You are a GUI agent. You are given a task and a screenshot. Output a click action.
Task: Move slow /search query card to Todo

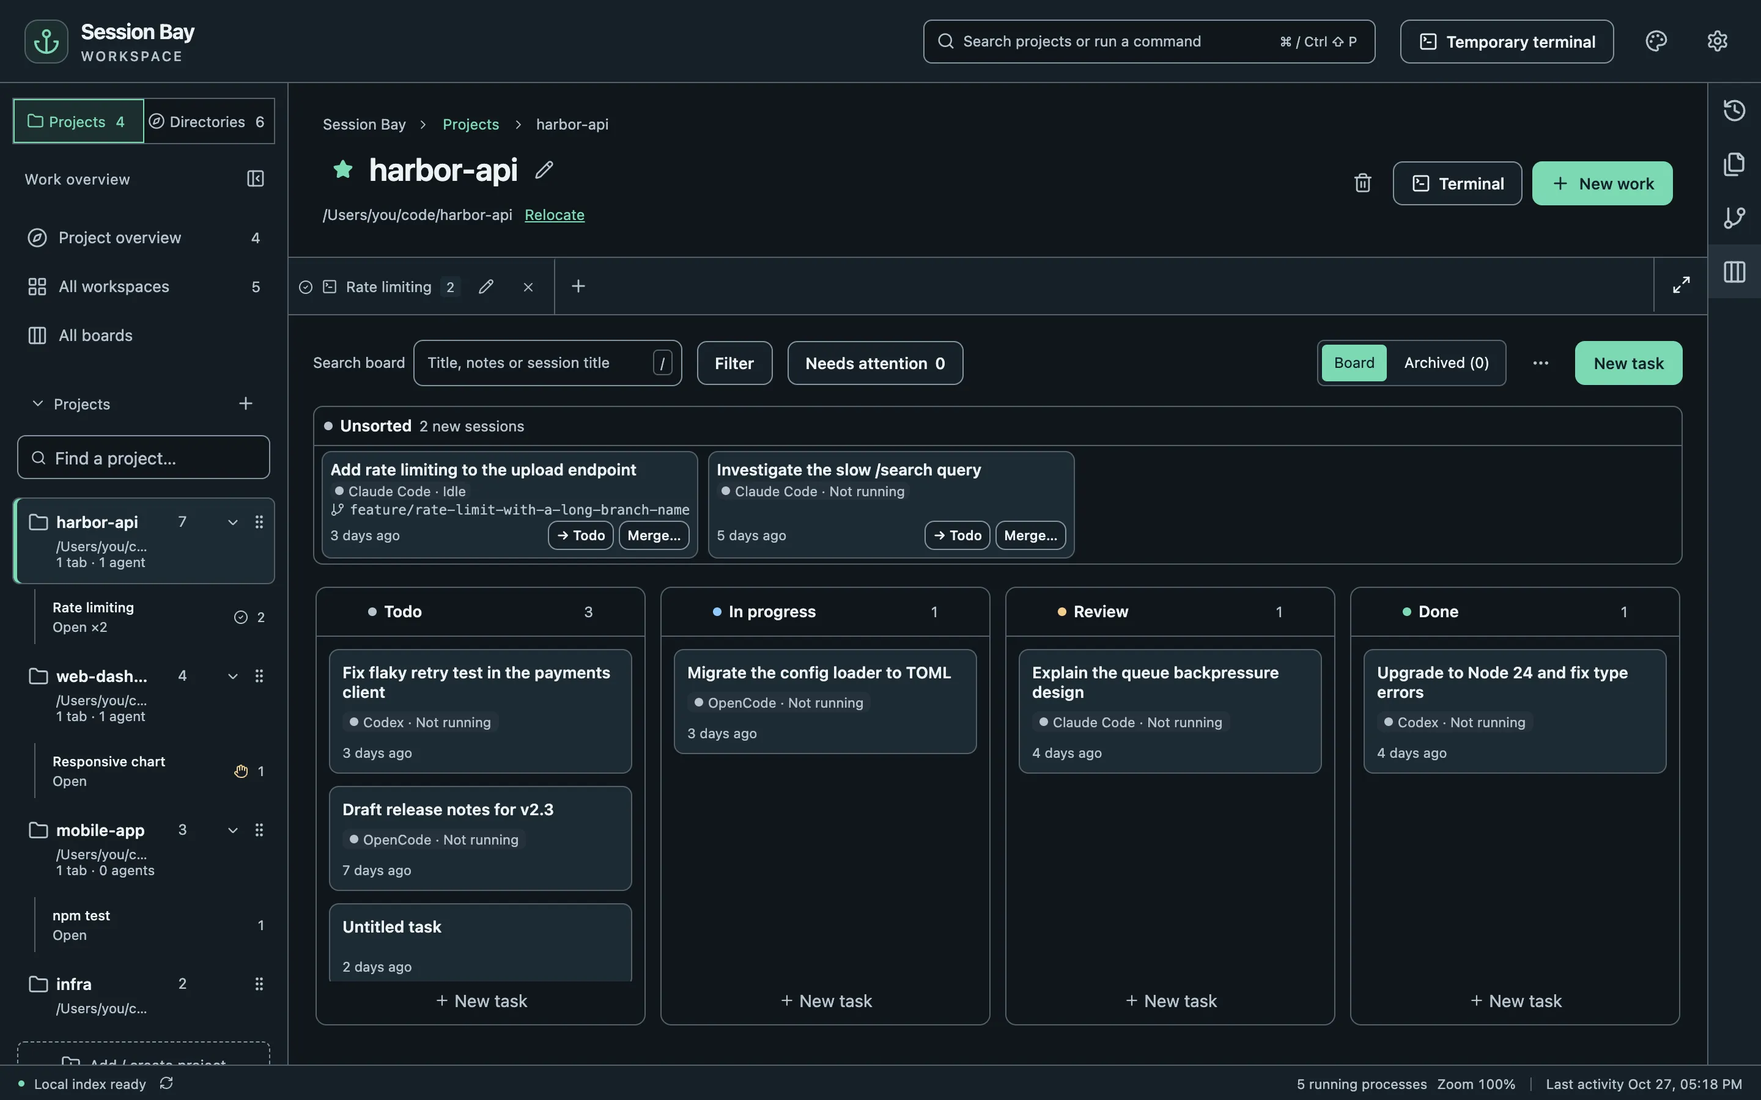[957, 535]
